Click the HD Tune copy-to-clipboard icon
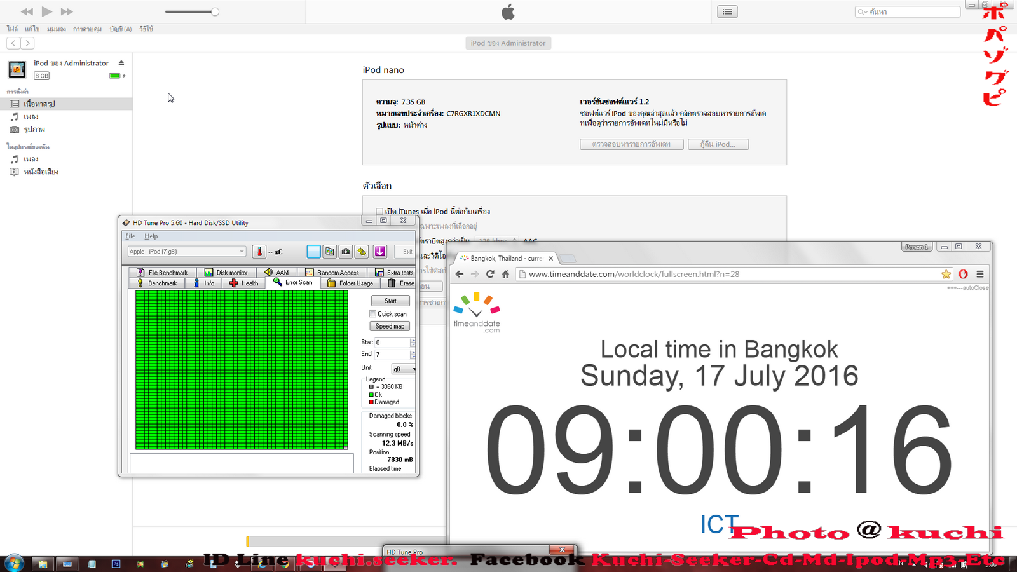This screenshot has width=1017, height=572. pos(330,252)
